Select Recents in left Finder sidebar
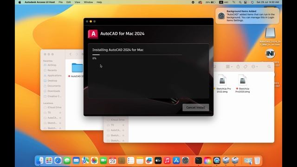This screenshot has width=297, height=167. (52, 70)
